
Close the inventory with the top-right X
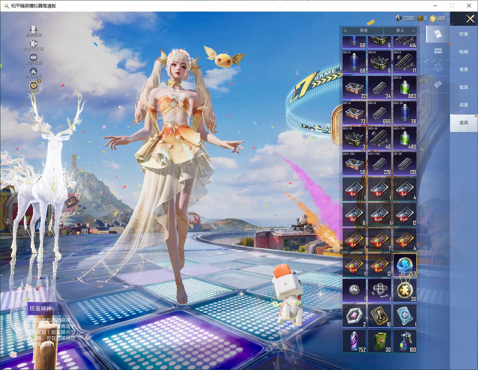[x=470, y=19]
